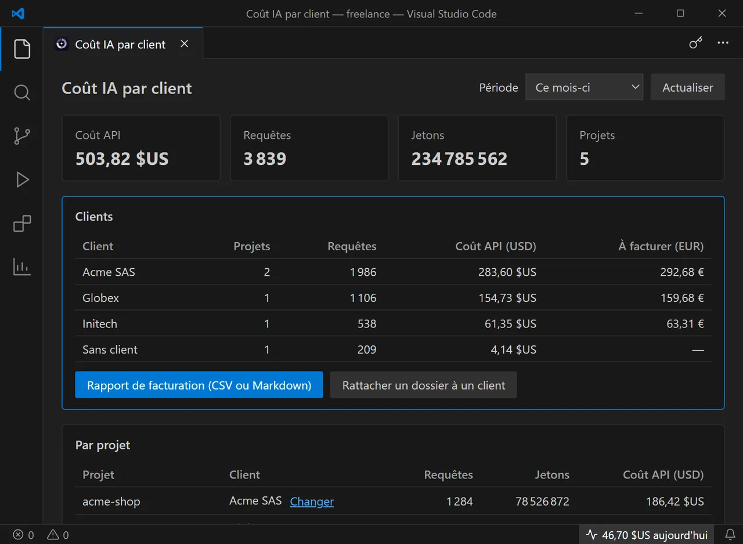Click the Requêtes summary card
This screenshot has width=743, height=544.
(309, 148)
